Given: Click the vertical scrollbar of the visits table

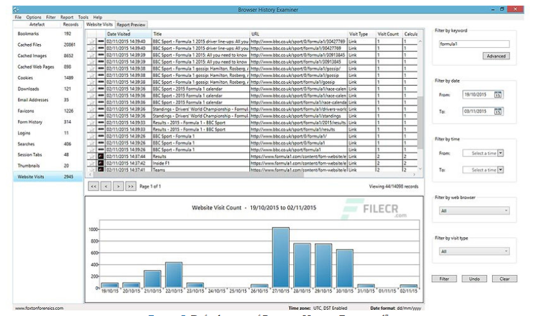Looking at the screenshot, I should [420, 122].
